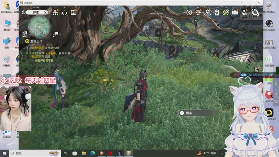The image size is (279, 157).
Task: Open the OBS Studio taskbar icon
Action: [120, 153]
